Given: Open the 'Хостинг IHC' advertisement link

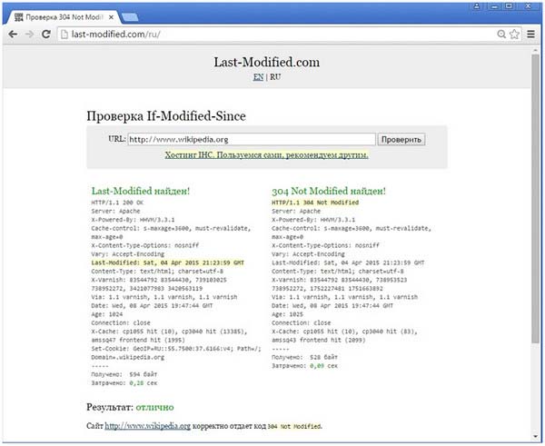Looking at the screenshot, I should (x=266, y=155).
